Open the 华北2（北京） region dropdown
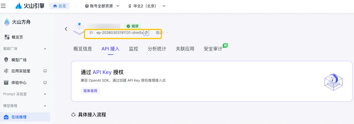 point(147,6)
